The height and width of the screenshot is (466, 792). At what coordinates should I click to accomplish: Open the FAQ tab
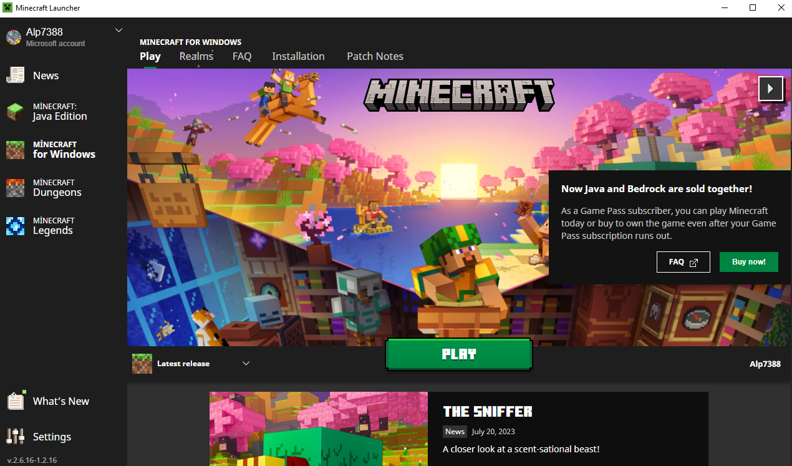[242, 56]
